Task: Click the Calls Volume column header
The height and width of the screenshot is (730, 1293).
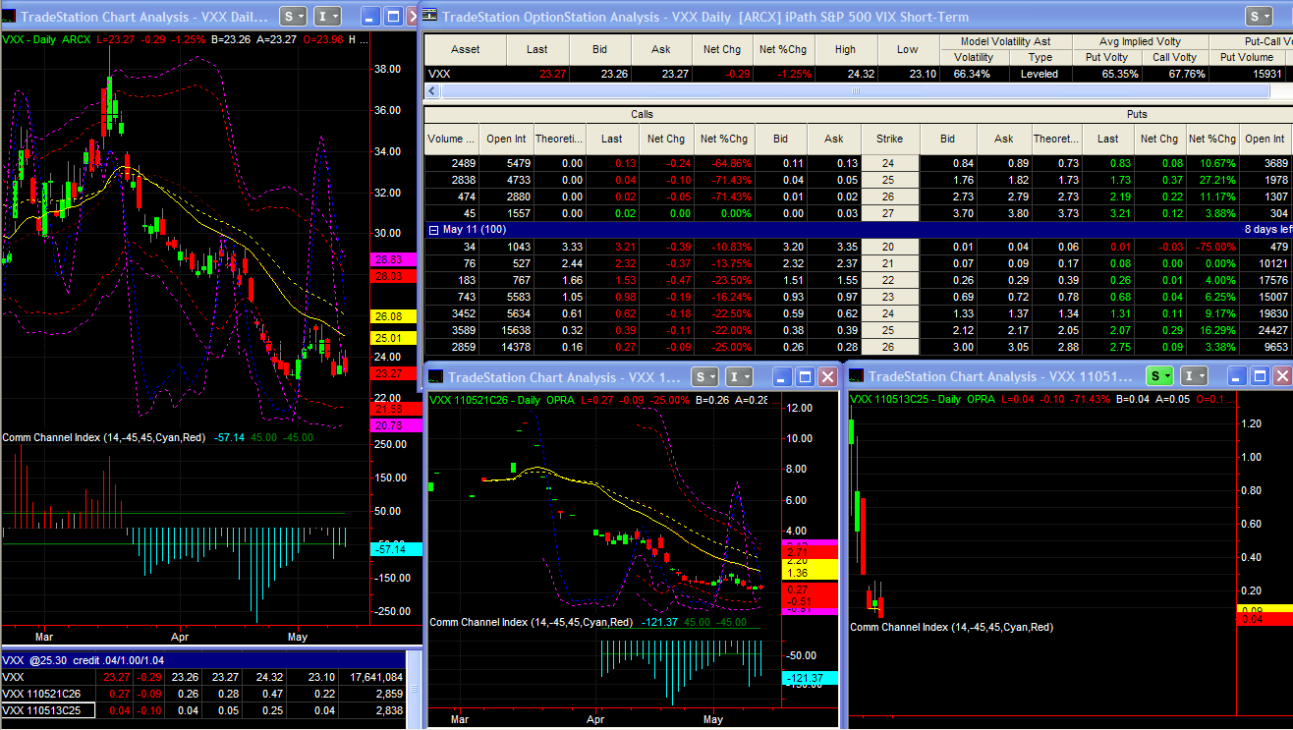Action: [452, 139]
